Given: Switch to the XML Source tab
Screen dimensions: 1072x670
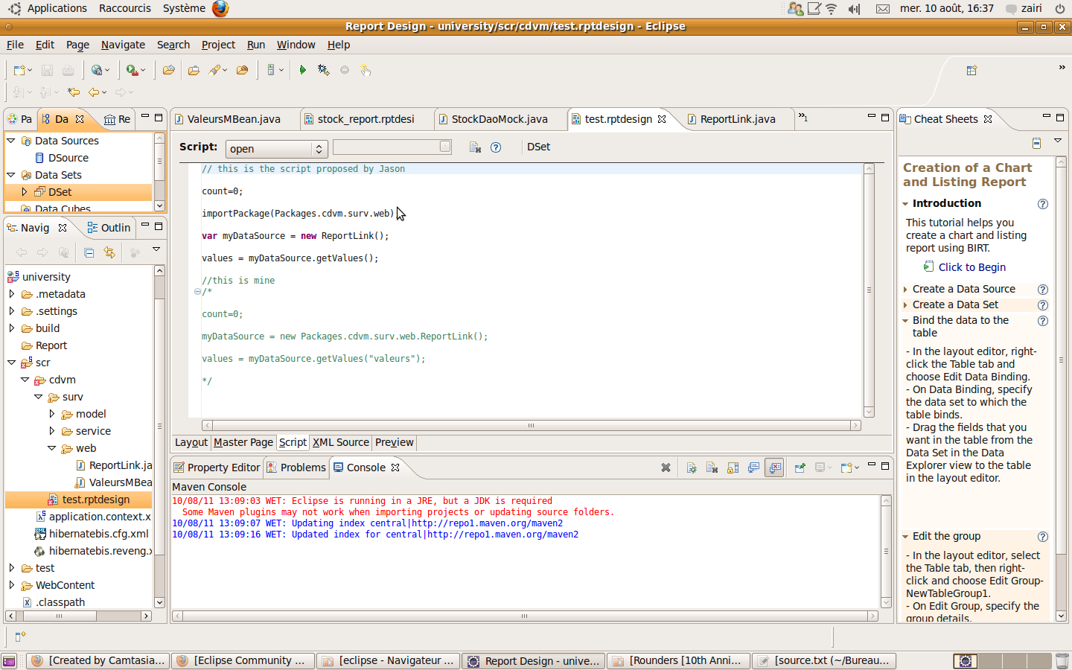Looking at the screenshot, I should (x=340, y=442).
